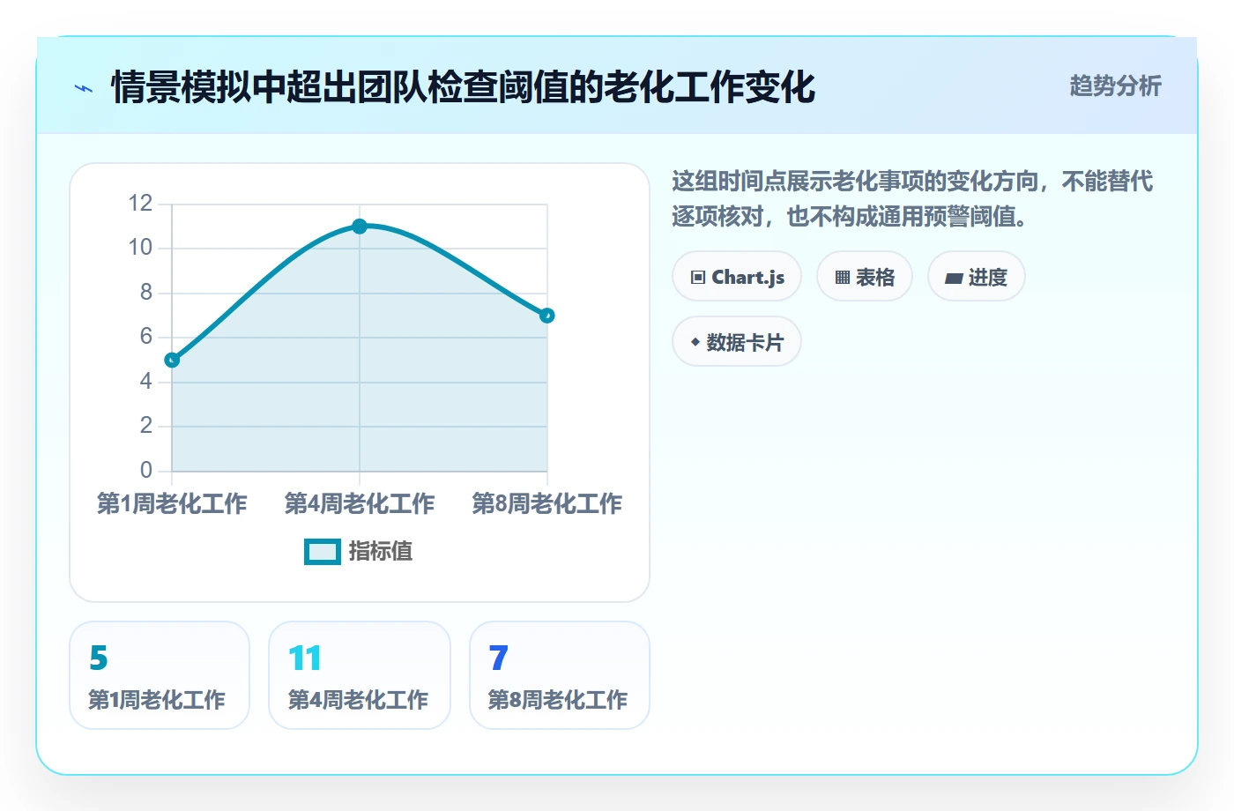Viewport: 1234px width, 811px height.
Task: Click the Chart.js tag icon
Action: [x=698, y=277]
